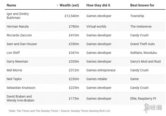Screen dimensions: 166x116
Task: Sort by the Wealth (est) header
Action: (69, 5)
